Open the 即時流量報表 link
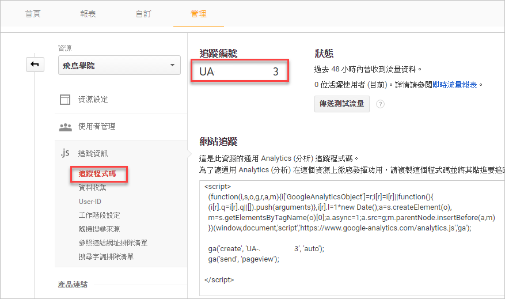The width and height of the screenshot is (505, 299). click(x=454, y=85)
